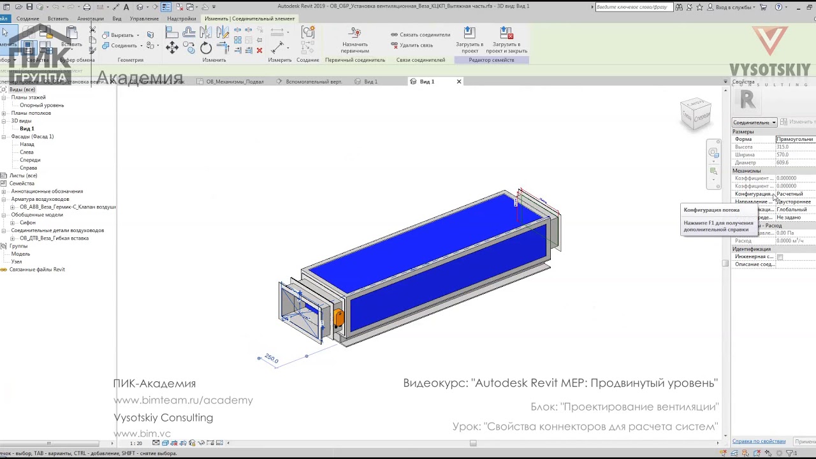Open the Аннотации ribbon tab
This screenshot has height=459, width=816.
(x=91, y=18)
